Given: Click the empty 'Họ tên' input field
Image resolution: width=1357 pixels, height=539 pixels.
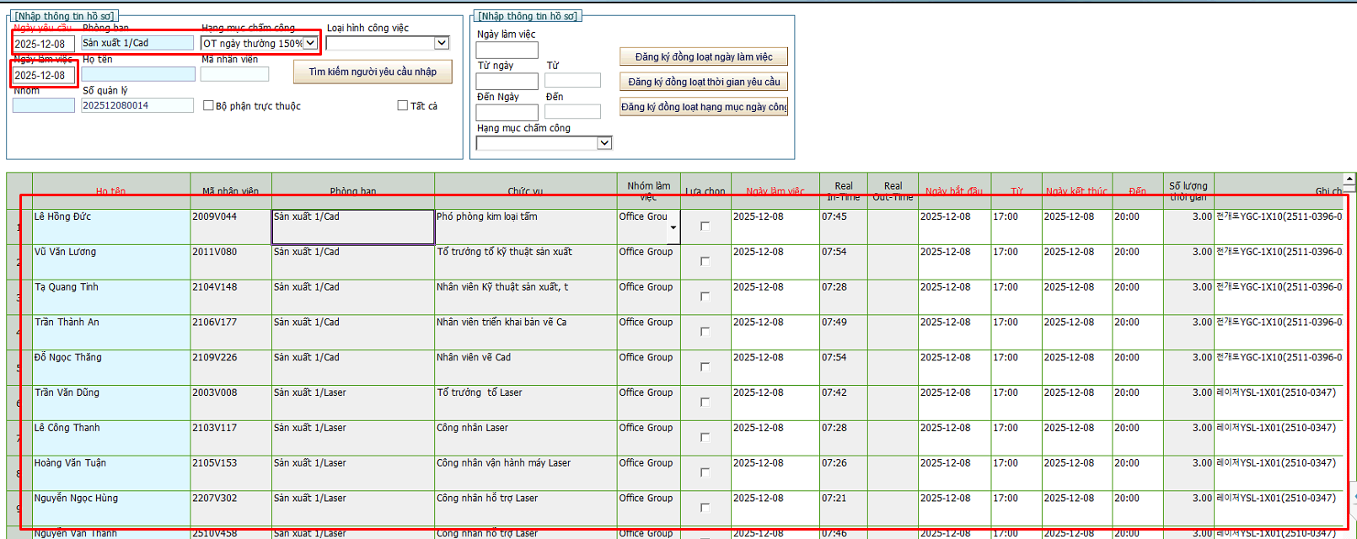Looking at the screenshot, I should pos(137,75).
